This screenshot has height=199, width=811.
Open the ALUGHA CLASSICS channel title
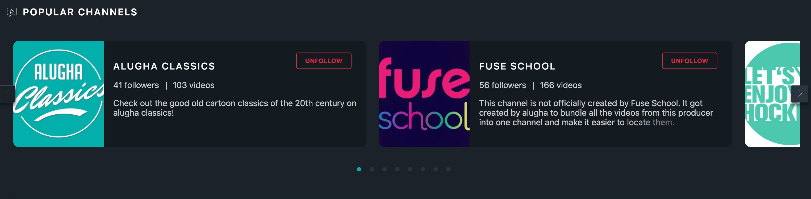[164, 66]
